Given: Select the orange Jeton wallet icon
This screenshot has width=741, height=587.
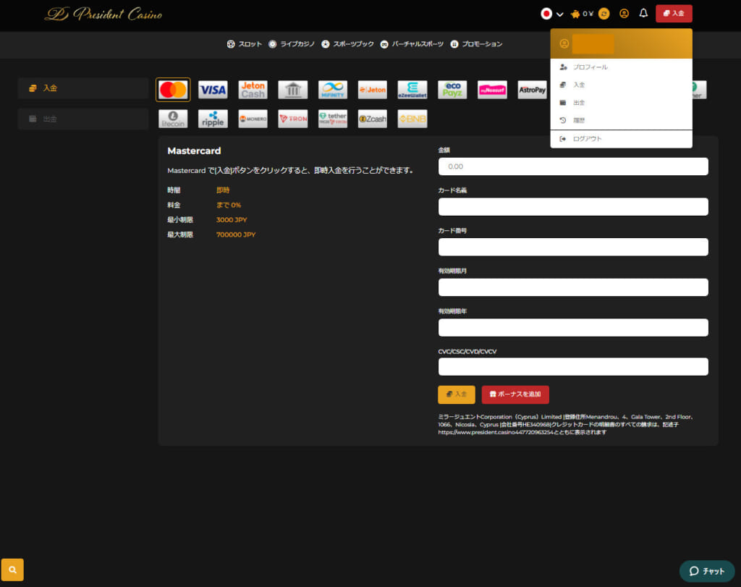Looking at the screenshot, I should tap(373, 90).
